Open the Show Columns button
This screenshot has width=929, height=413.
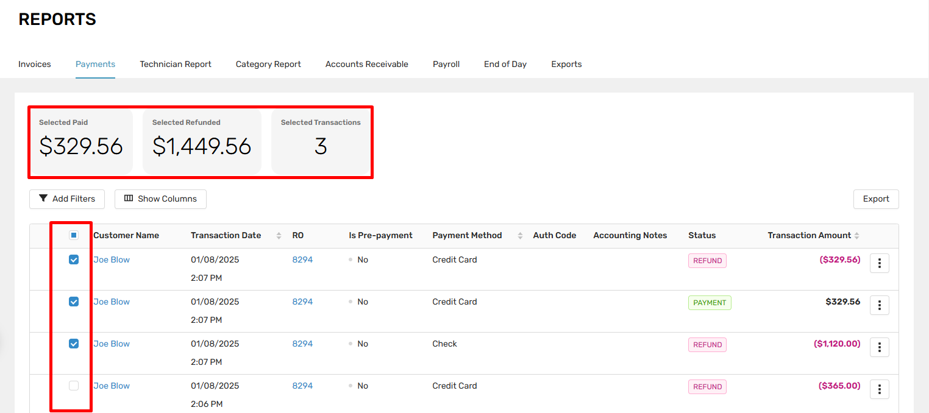160,199
